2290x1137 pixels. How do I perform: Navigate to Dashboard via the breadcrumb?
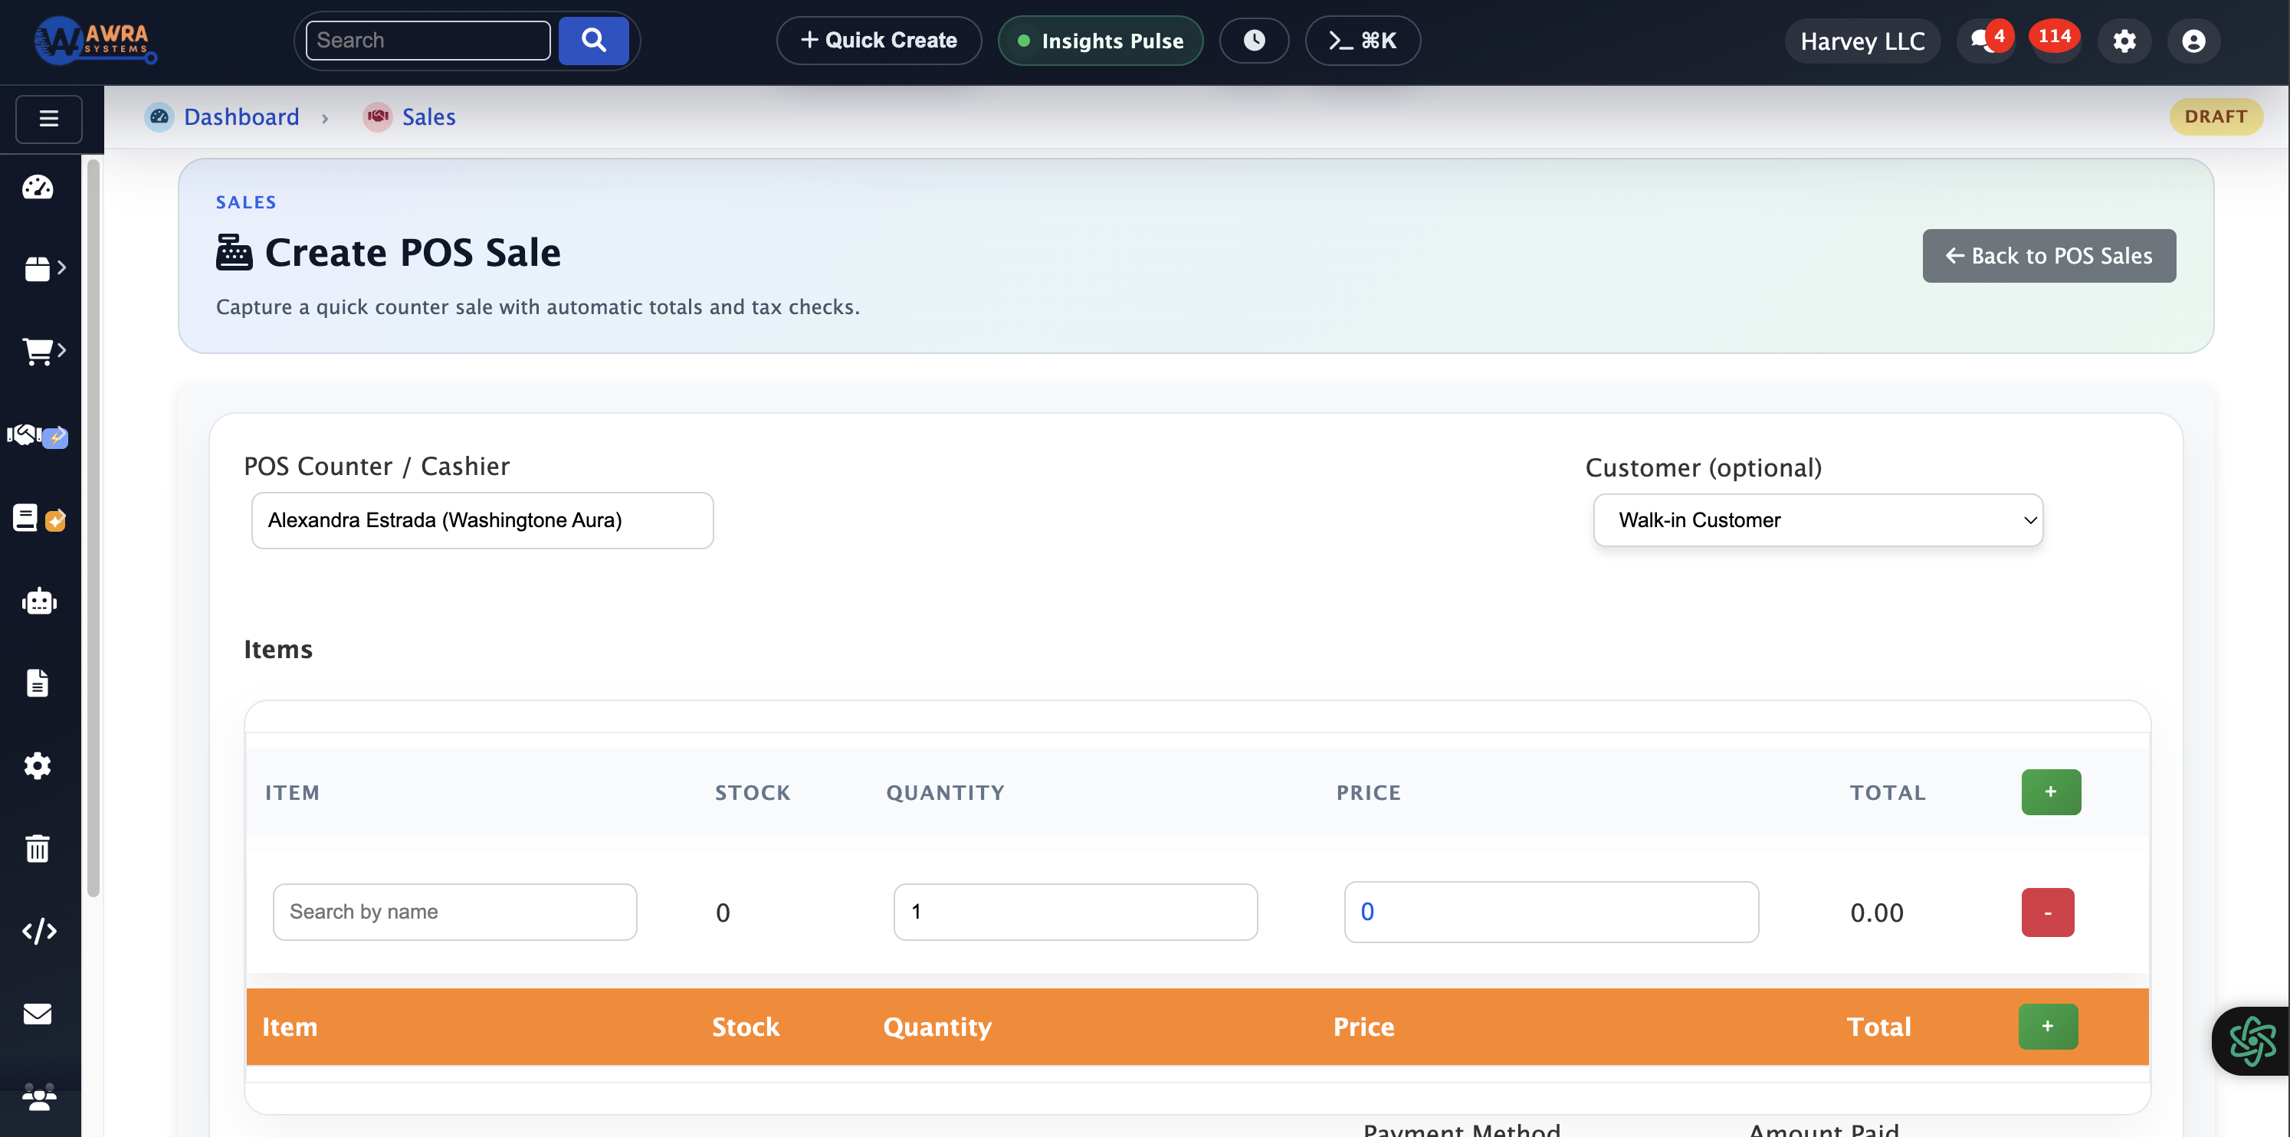(241, 116)
